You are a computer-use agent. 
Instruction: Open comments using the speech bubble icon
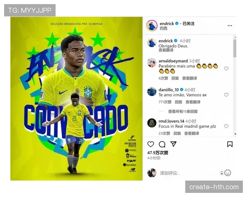point(162,144)
